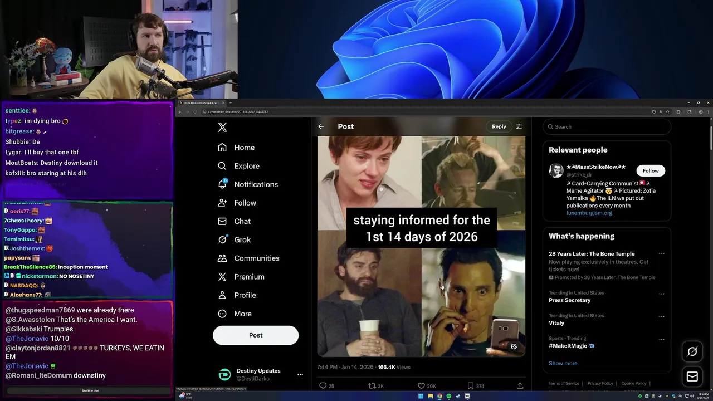The width and height of the screenshot is (713, 401).
Task: Click the Reply button in post header
Action: click(499, 126)
